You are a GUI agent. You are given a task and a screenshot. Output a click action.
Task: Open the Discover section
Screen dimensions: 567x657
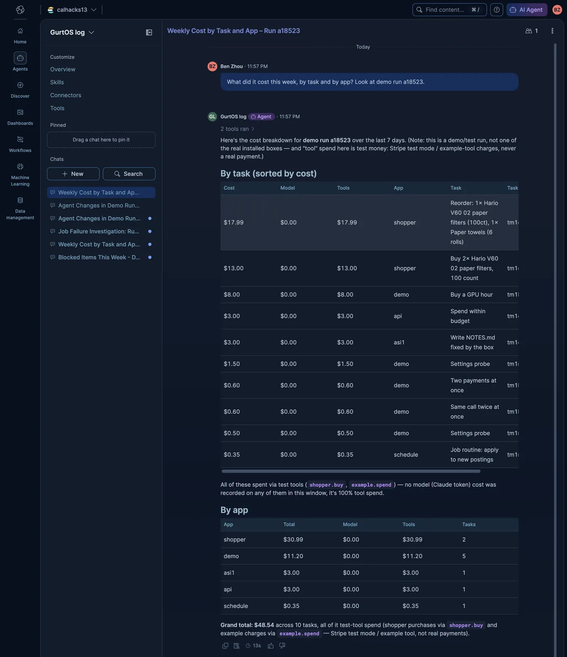coord(20,90)
